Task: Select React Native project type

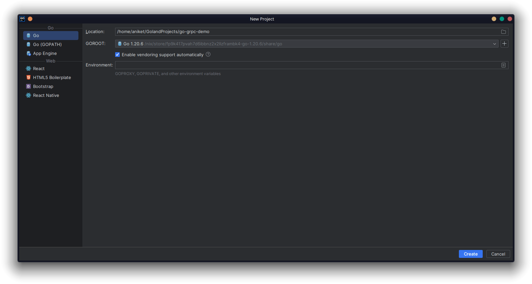Action: 46,95
